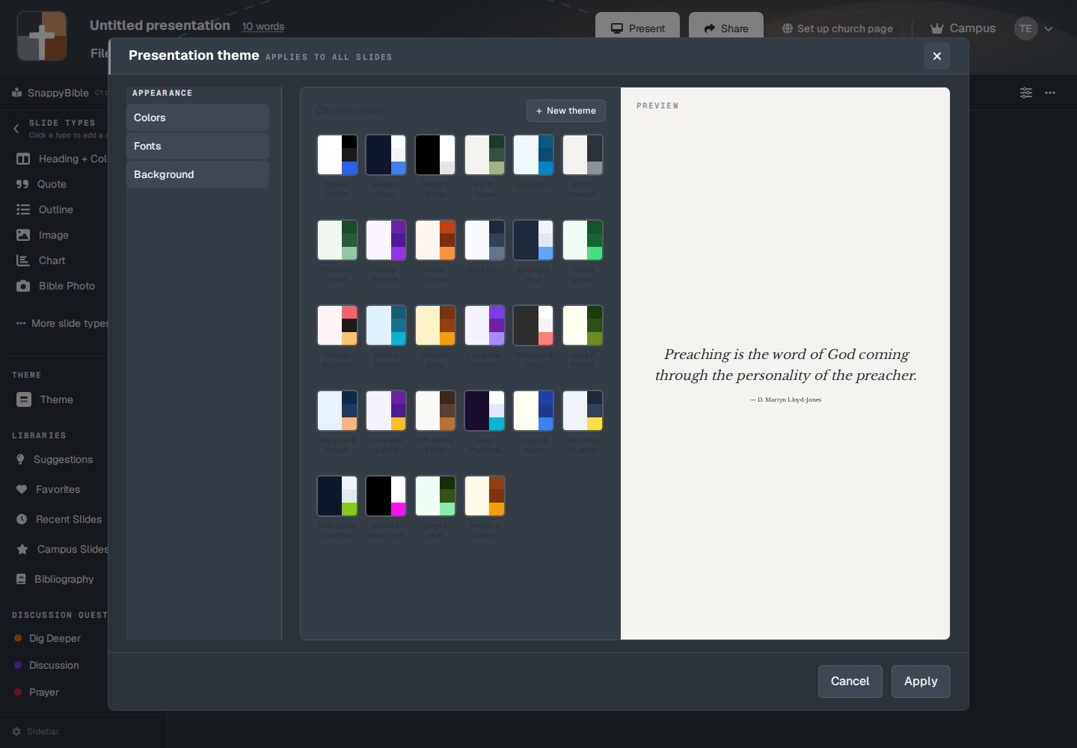1077x748 pixels.
Task: Pick the Warm Neutral color theme
Action: pos(583,155)
